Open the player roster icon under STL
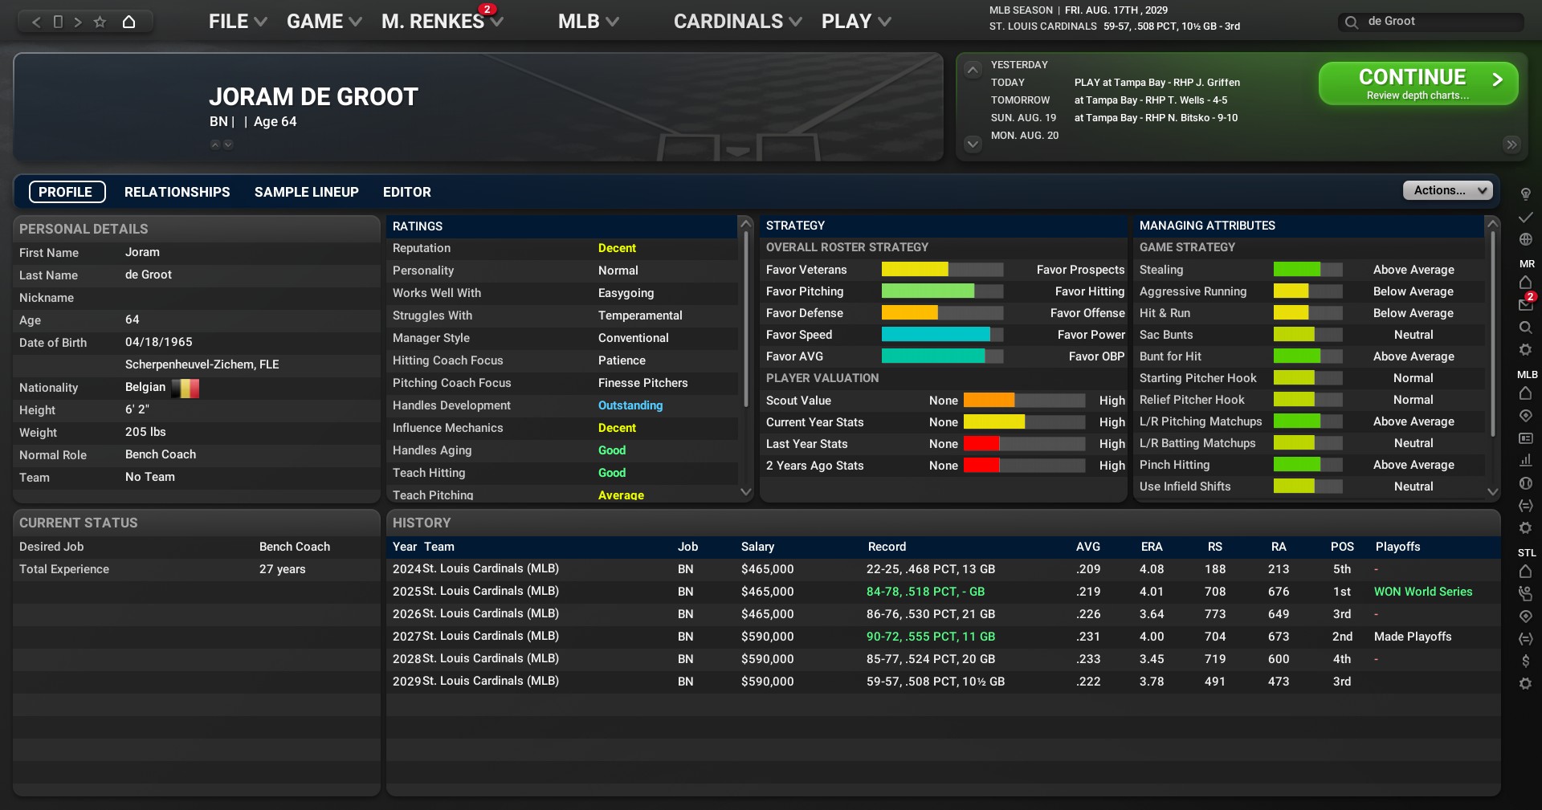 click(1526, 594)
